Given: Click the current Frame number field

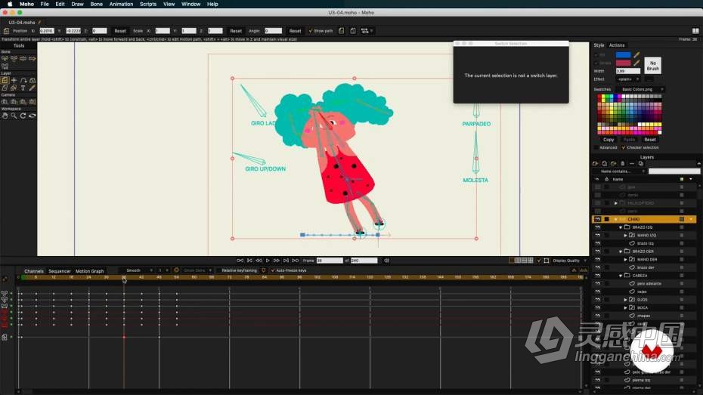Looking at the screenshot, I should pyautogui.click(x=330, y=261).
